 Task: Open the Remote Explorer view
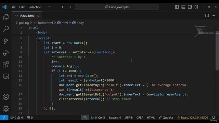click(6, 77)
